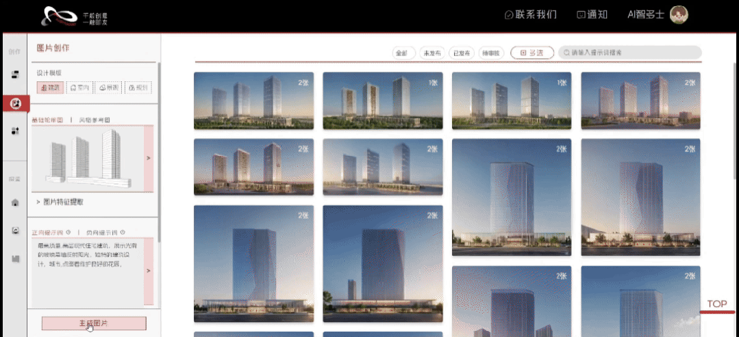Image resolution: width=739 pixels, height=337 pixels.
Task: Open the home icon in left sidebar
Action: 14,202
